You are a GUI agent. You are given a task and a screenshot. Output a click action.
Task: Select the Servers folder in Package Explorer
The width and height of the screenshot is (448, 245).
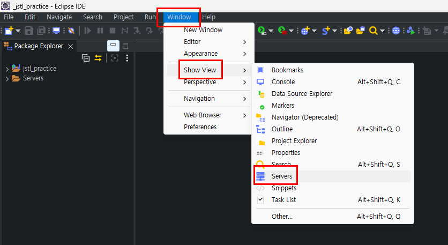coord(33,78)
